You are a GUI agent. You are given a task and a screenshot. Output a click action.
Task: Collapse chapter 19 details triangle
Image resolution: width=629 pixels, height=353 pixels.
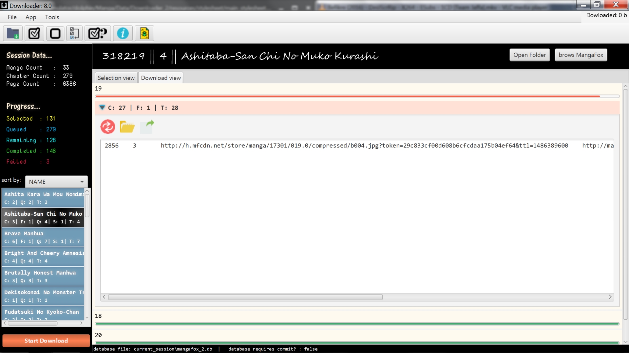point(102,107)
